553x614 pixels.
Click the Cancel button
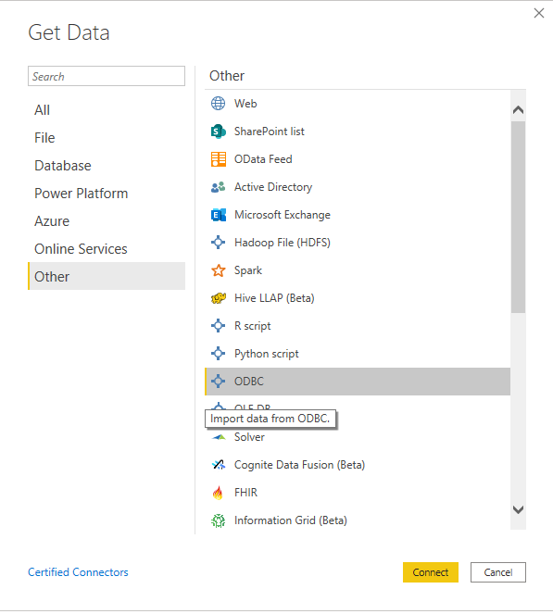pyautogui.click(x=498, y=572)
